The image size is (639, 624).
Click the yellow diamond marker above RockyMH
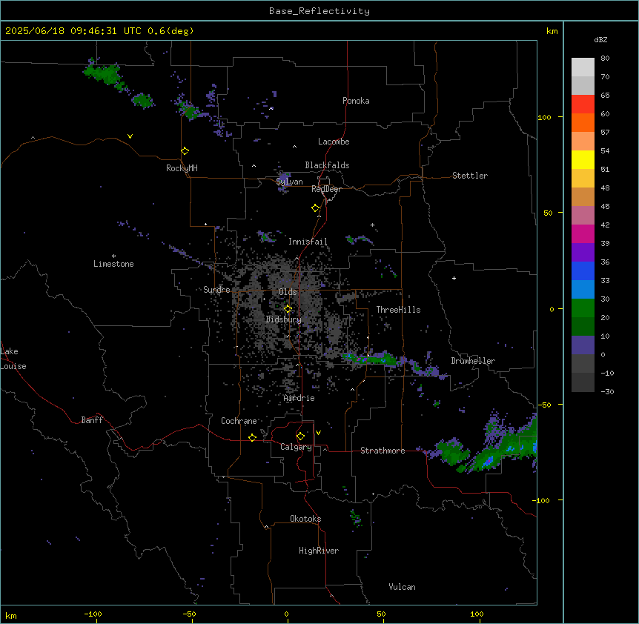pos(185,151)
